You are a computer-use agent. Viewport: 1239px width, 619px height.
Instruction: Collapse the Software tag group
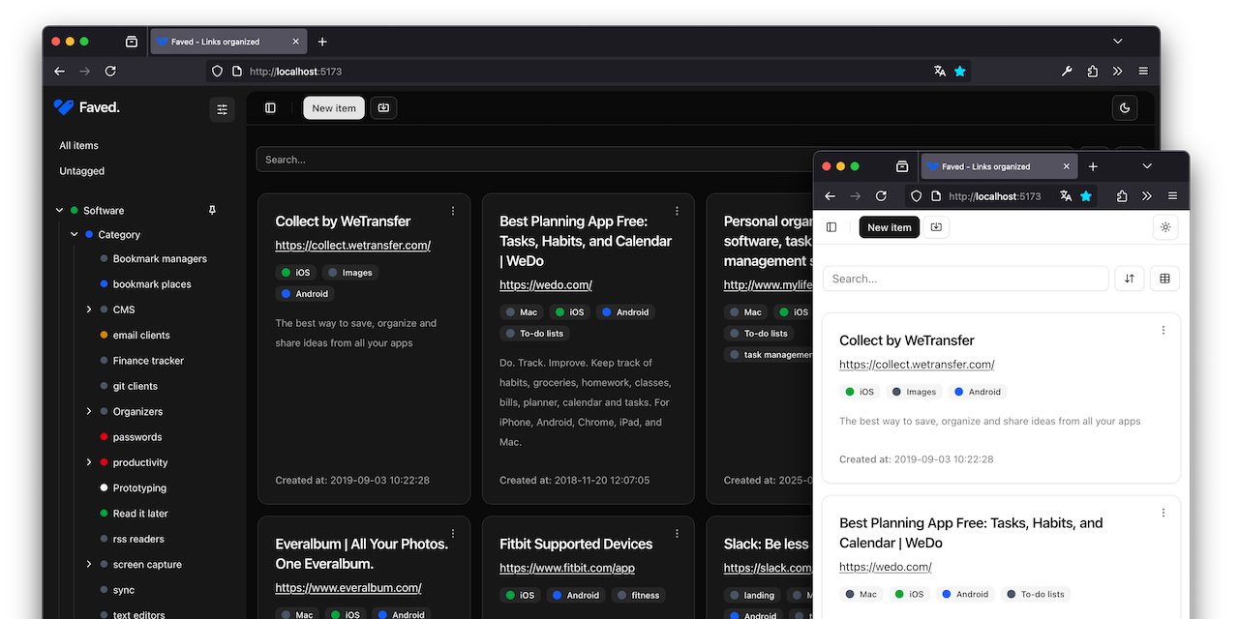(60, 210)
